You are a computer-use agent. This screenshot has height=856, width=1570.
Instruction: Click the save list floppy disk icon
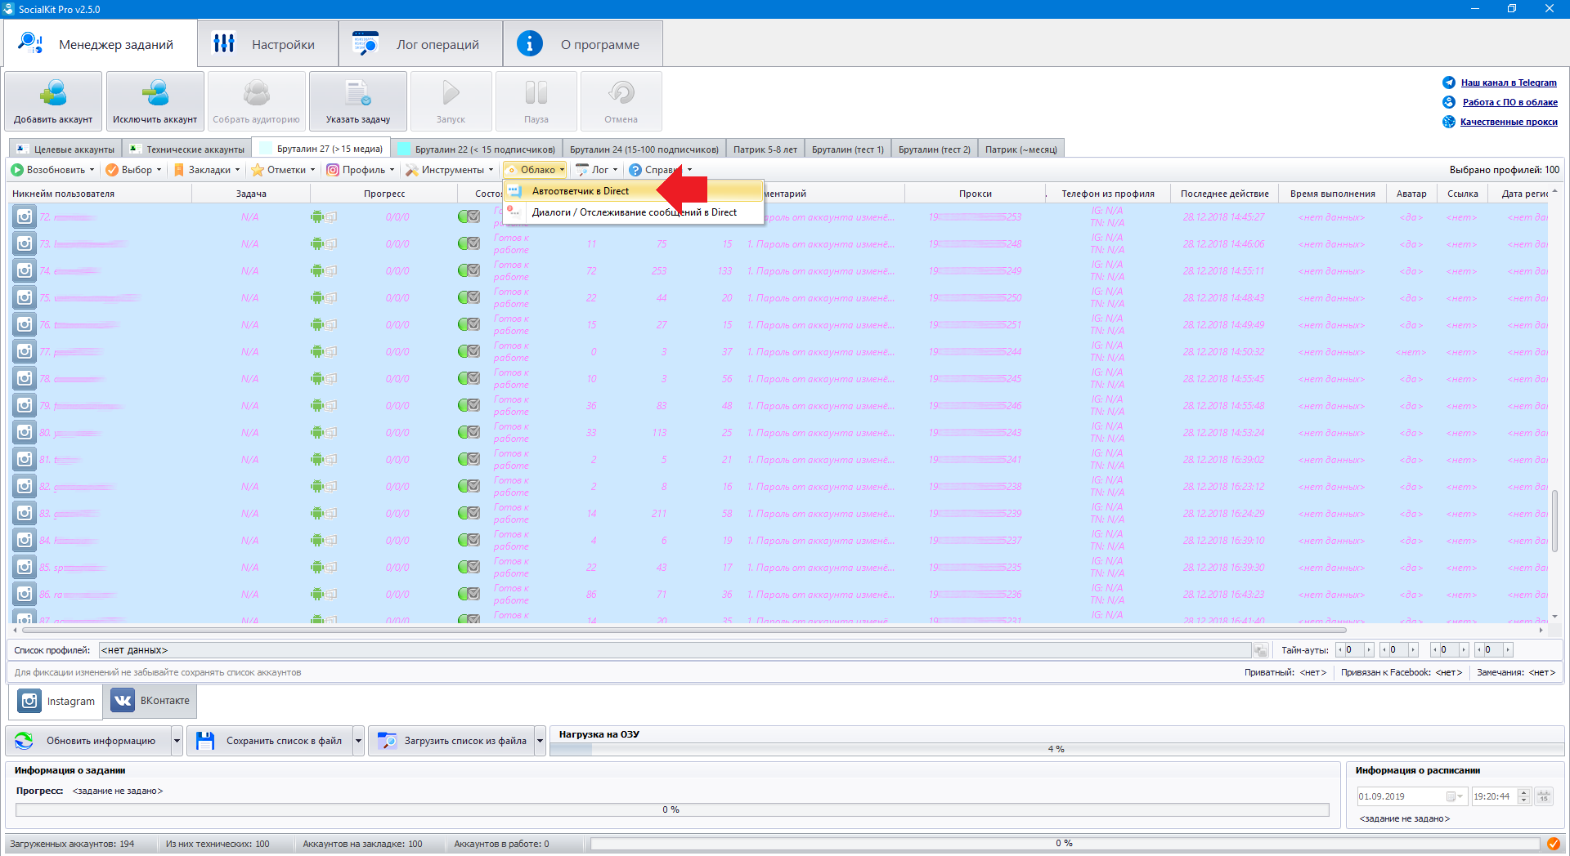pos(204,741)
